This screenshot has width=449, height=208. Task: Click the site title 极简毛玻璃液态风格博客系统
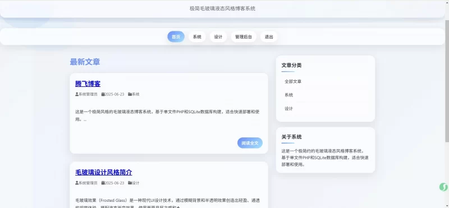click(222, 8)
